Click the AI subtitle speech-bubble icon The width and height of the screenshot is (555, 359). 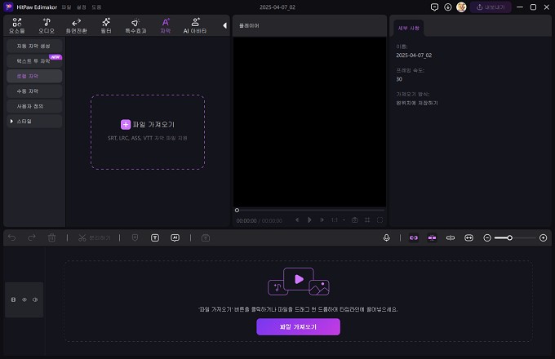[175, 237]
